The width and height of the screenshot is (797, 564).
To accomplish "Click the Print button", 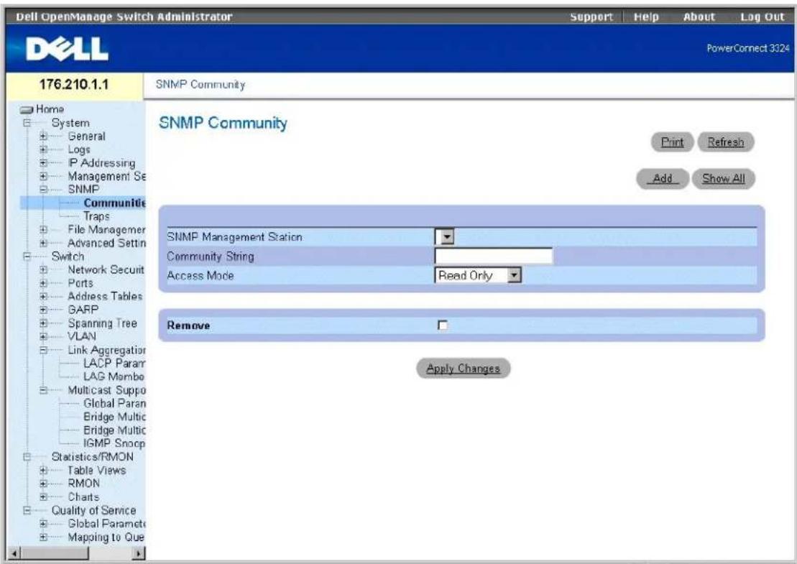I will (672, 142).
